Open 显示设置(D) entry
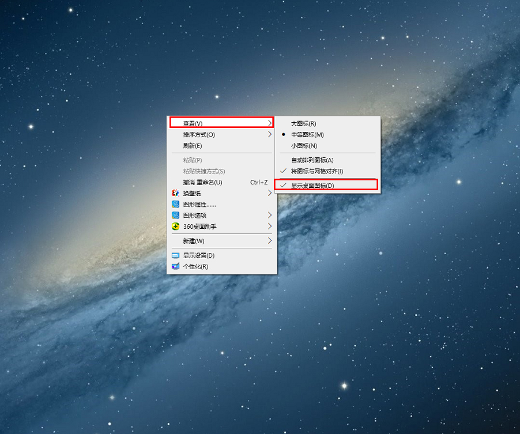This screenshot has height=434, width=520. 221,256
